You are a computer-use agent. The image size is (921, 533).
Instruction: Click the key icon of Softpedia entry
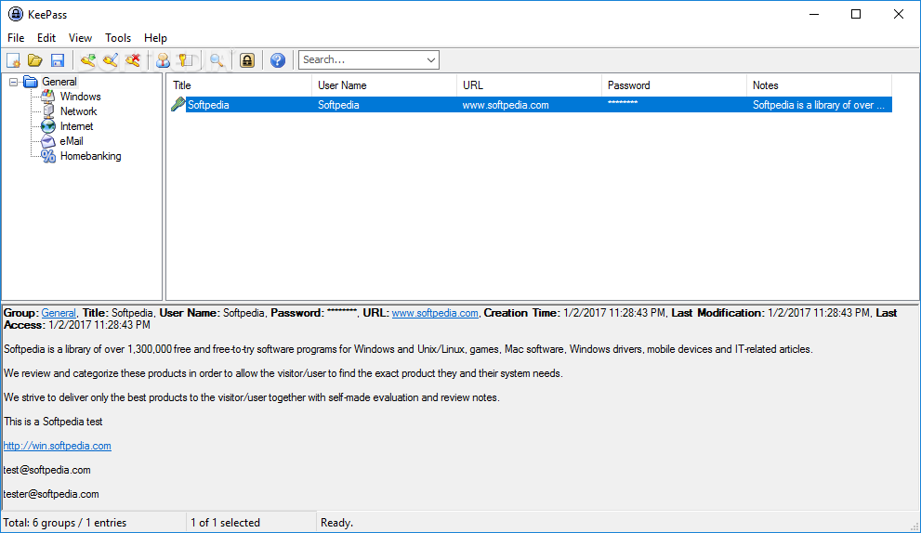coord(178,105)
